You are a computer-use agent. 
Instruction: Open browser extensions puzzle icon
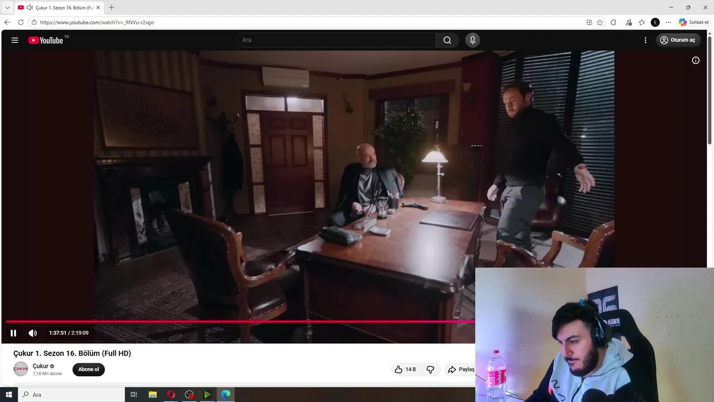pyautogui.click(x=614, y=22)
